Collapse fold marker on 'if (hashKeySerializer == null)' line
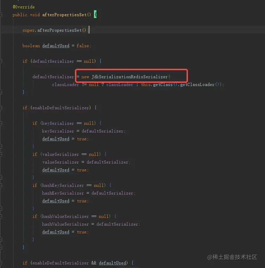 (1, 185)
